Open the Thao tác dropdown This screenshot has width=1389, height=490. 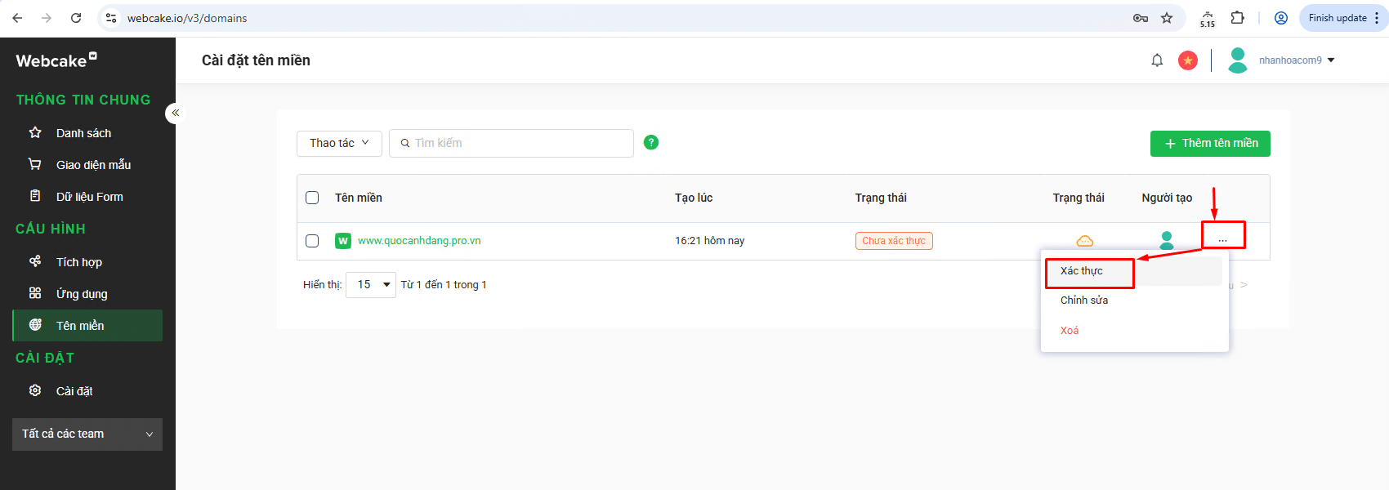click(x=339, y=143)
